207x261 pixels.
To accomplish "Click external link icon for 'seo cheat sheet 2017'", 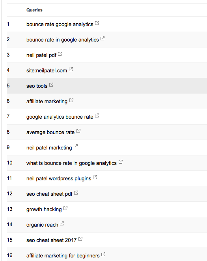I will 80,239.
